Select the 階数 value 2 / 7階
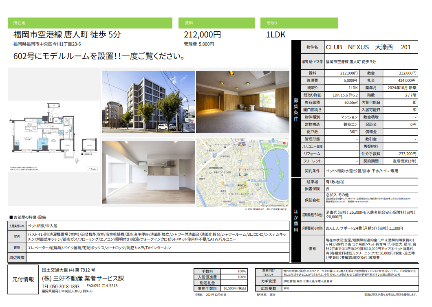The width and height of the screenshot is (432, 307). click(411, 95)
